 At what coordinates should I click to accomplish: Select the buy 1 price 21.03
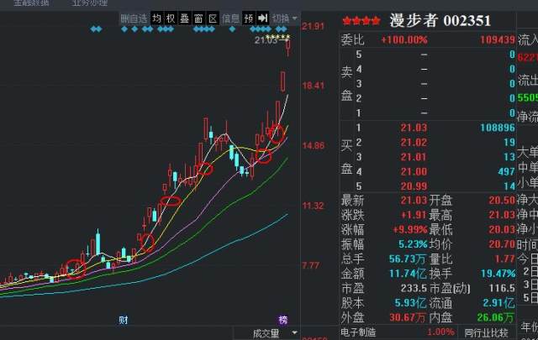coord(414,128)
